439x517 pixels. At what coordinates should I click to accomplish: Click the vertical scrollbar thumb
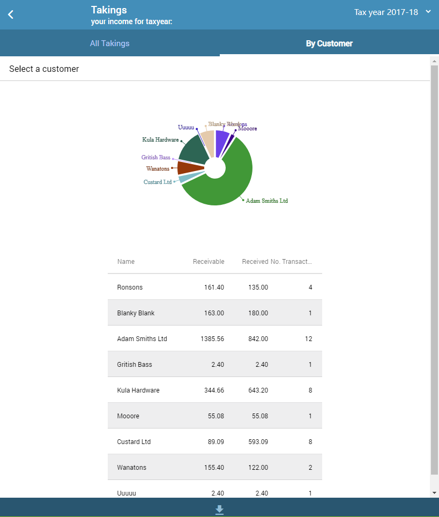[434, 270]
